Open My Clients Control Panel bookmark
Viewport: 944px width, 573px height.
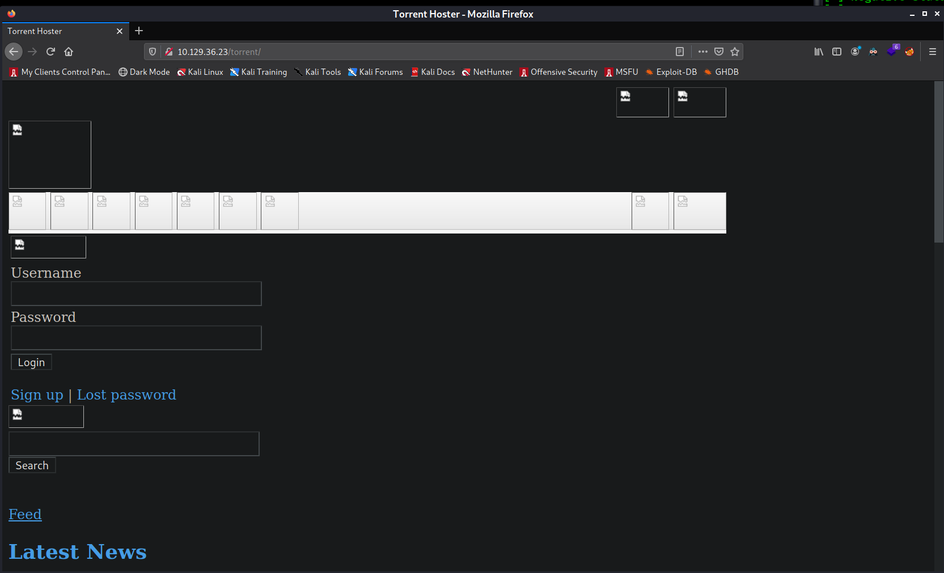click(60, 72)
